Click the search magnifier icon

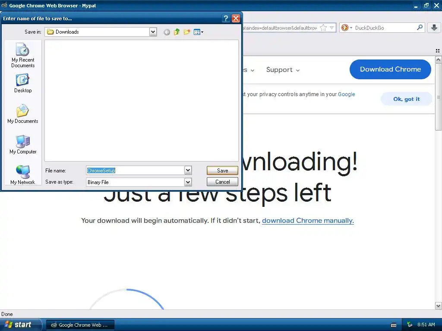click(x=420, y=27)
